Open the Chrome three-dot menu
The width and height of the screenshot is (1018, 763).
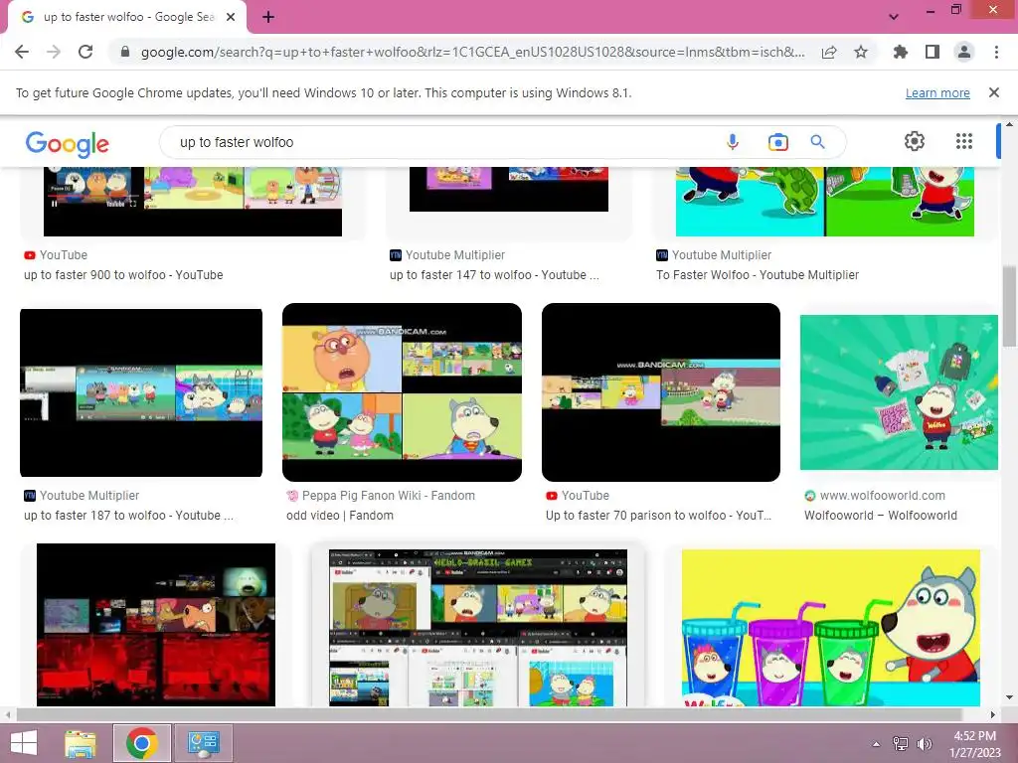pyautogui.click(x=996, y=52)
